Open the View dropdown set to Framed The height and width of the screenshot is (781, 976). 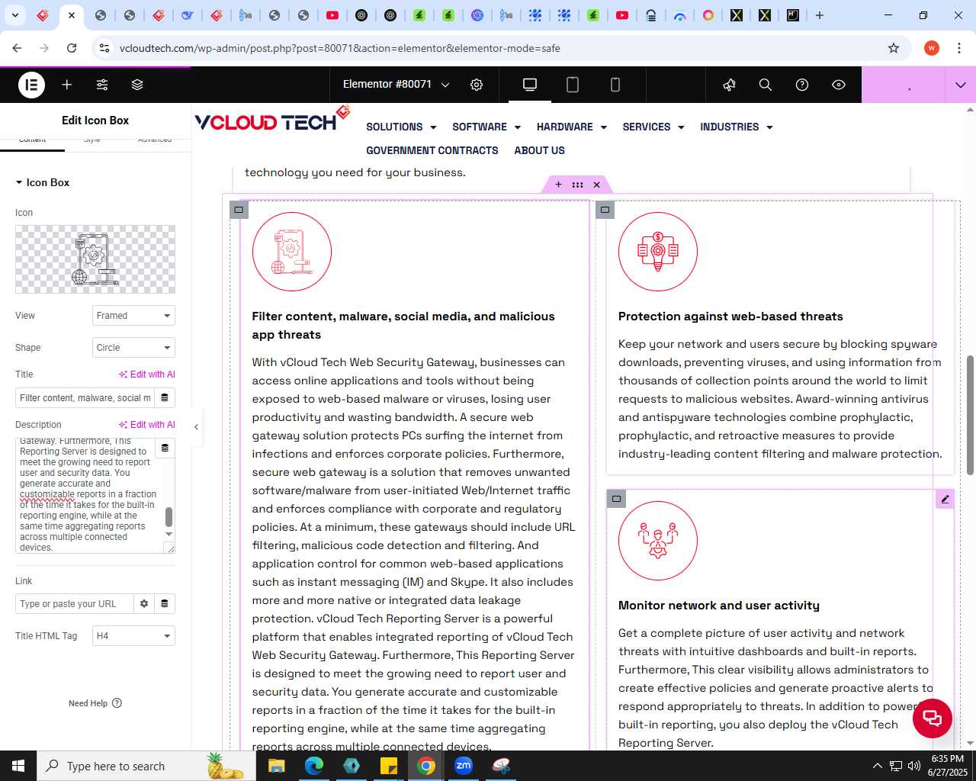click(x=133, y=316)
